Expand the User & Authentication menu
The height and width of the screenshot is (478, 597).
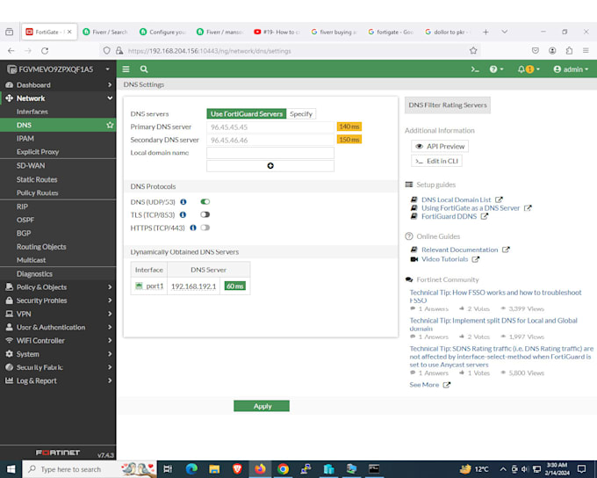(x=58, y=327)
